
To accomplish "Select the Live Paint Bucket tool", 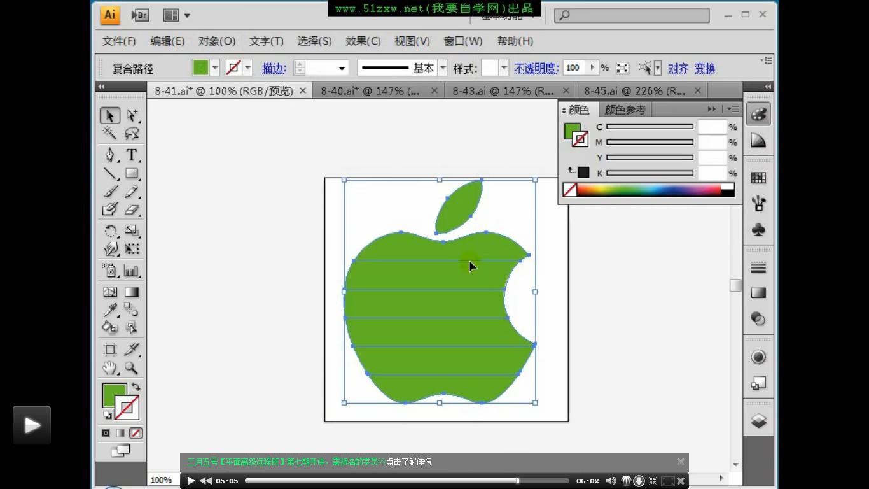I will point(110,328).
